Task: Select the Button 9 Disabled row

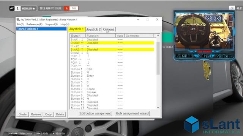Action: click(112, 96)
